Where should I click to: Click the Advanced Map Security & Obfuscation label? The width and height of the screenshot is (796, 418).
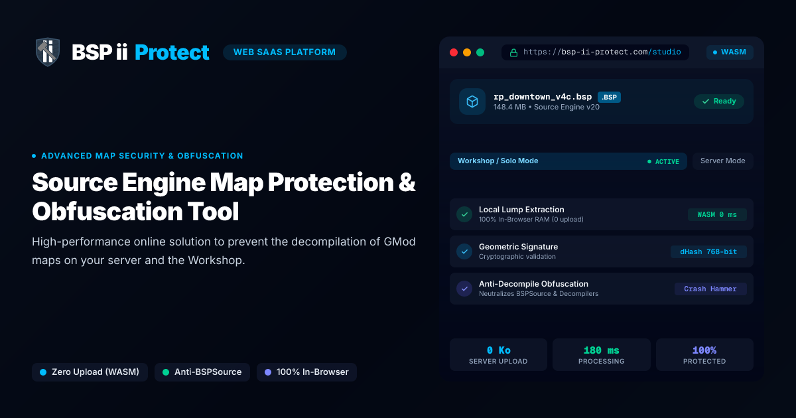[142, 156]
